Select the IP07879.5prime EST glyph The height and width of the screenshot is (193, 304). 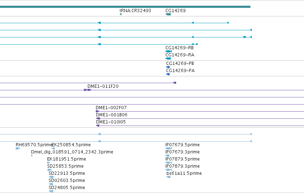point(169,163)
